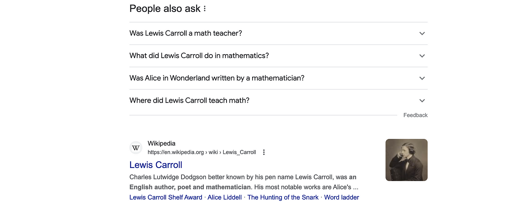
Task: Open the Lewis Carroll Shelf Award sitelink
Action: pyautogui.click(x=166, y=197)
